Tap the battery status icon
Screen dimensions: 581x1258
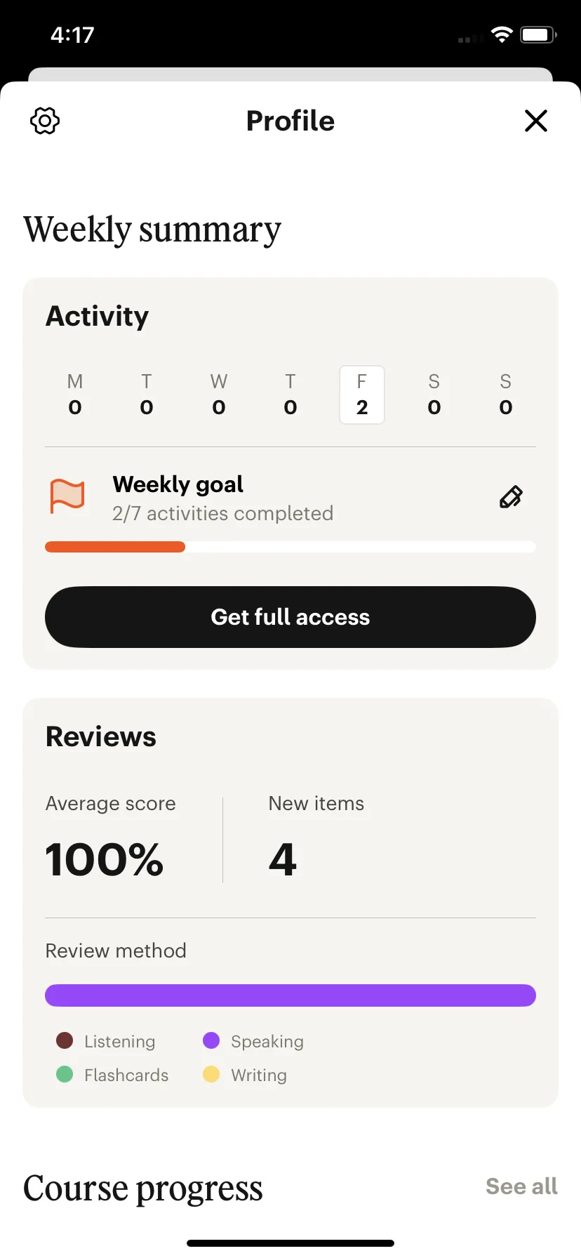[x=538, y=34]
